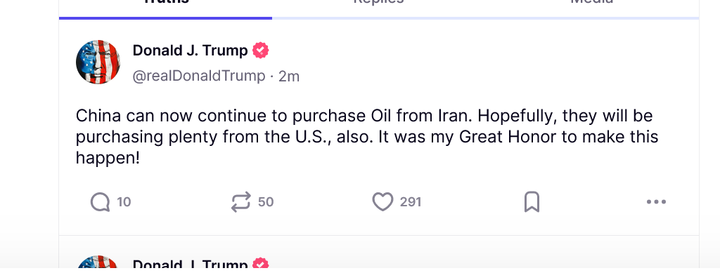Viewport: 720px width, 280px height.
Task: Open the post via the 2m timestamp
Action: point(289,76)
